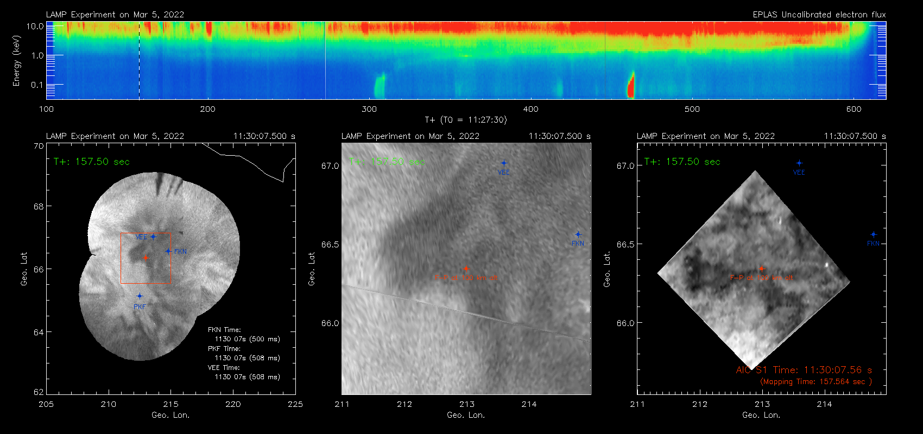
Task: Click the '225' longitude tick of left panel
Action: 295,404
